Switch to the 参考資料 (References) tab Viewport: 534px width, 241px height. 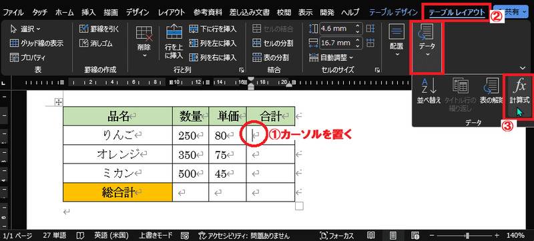point(208,13)
